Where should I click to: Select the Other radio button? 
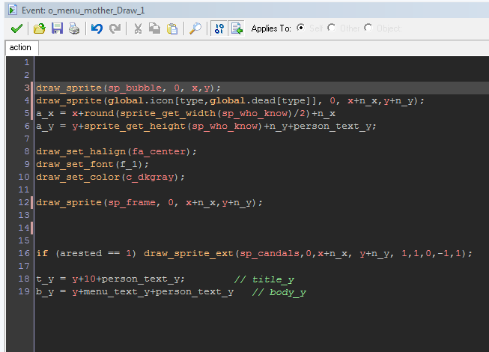[x=331, y=28]
